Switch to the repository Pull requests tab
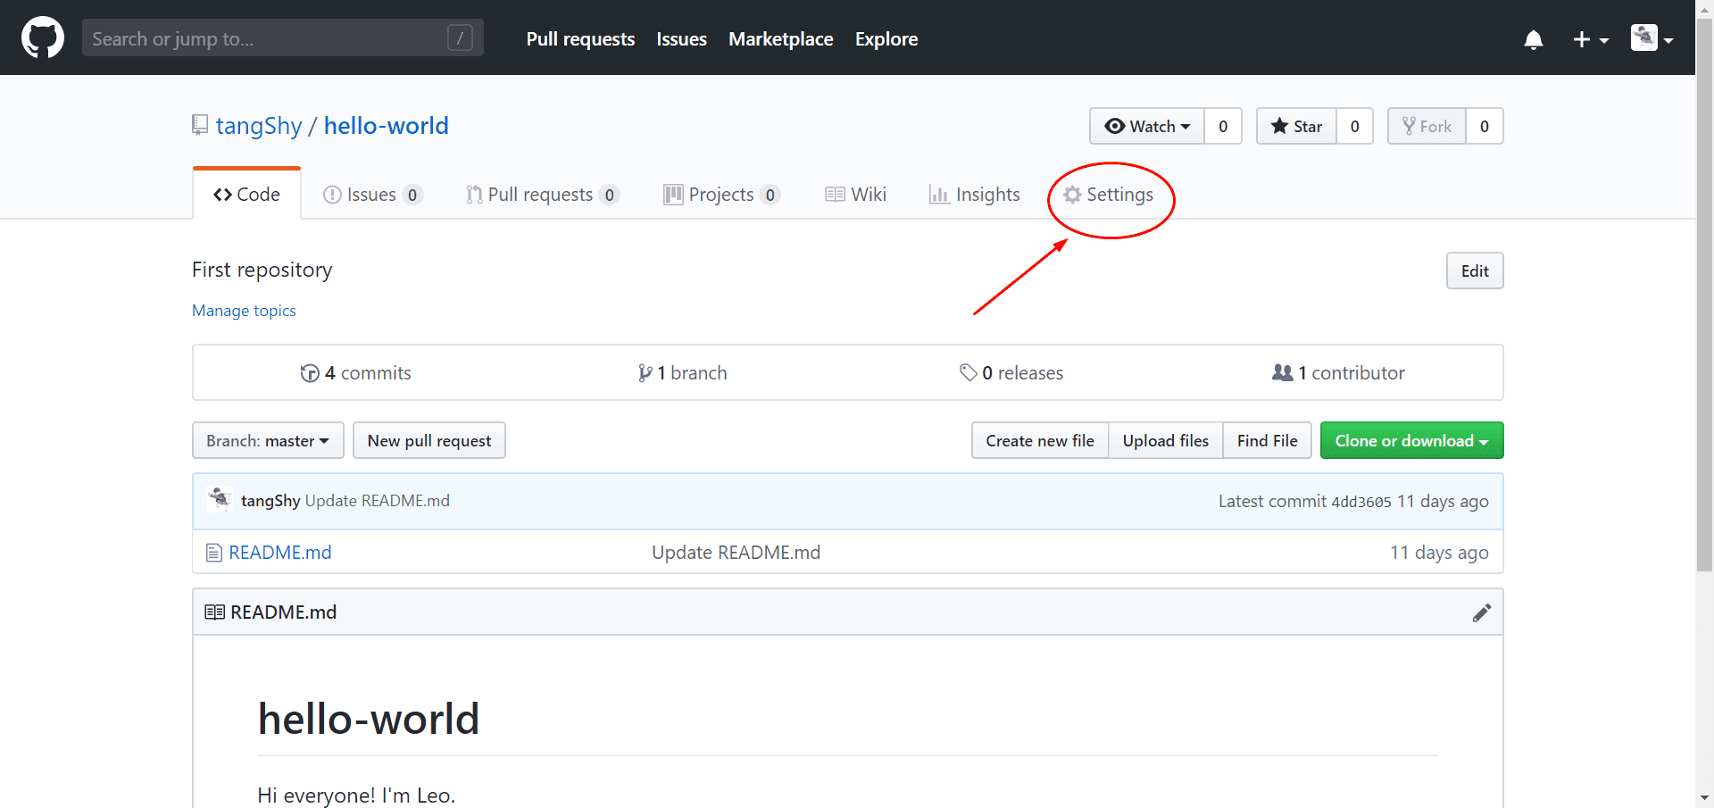Screen dimensions: 1714x808 [543, 194]
